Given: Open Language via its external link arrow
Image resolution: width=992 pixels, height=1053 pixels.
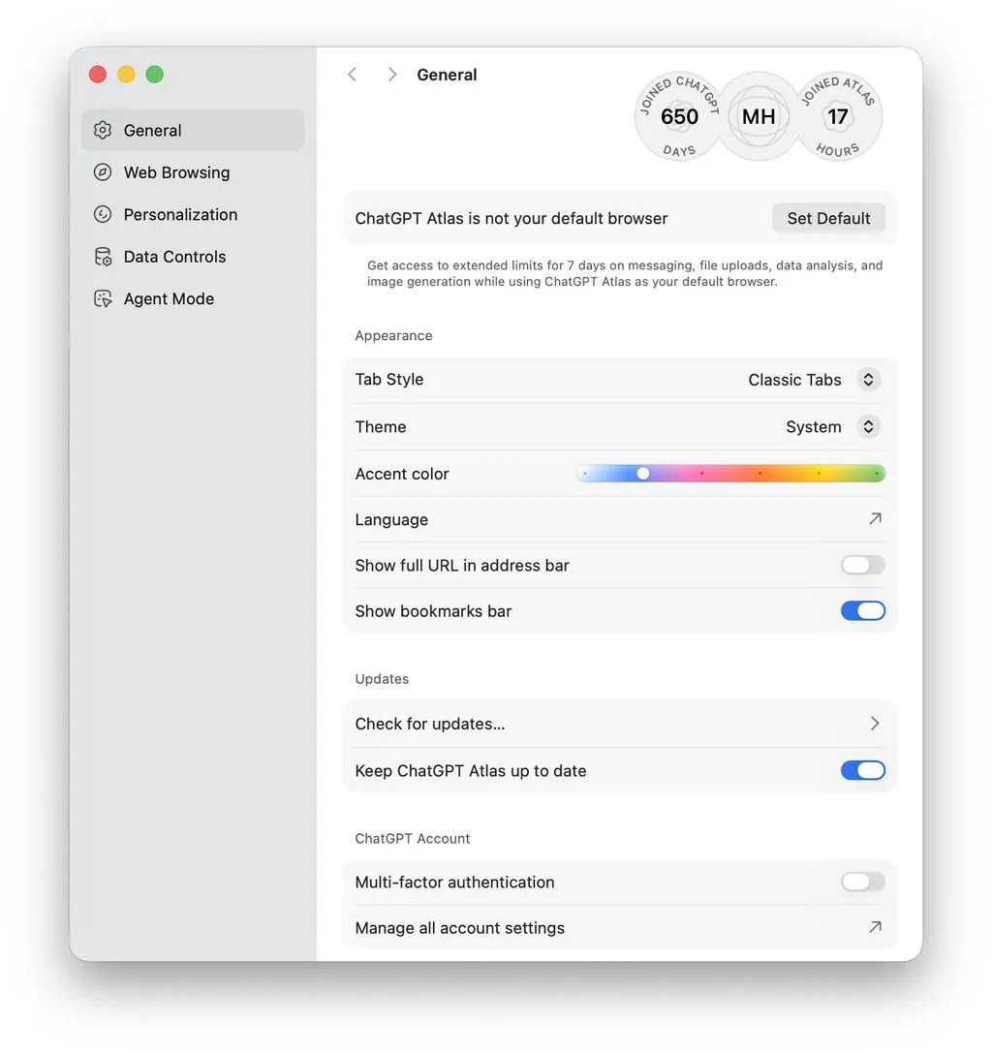Looking at the screenshot, I should point(874,518).
